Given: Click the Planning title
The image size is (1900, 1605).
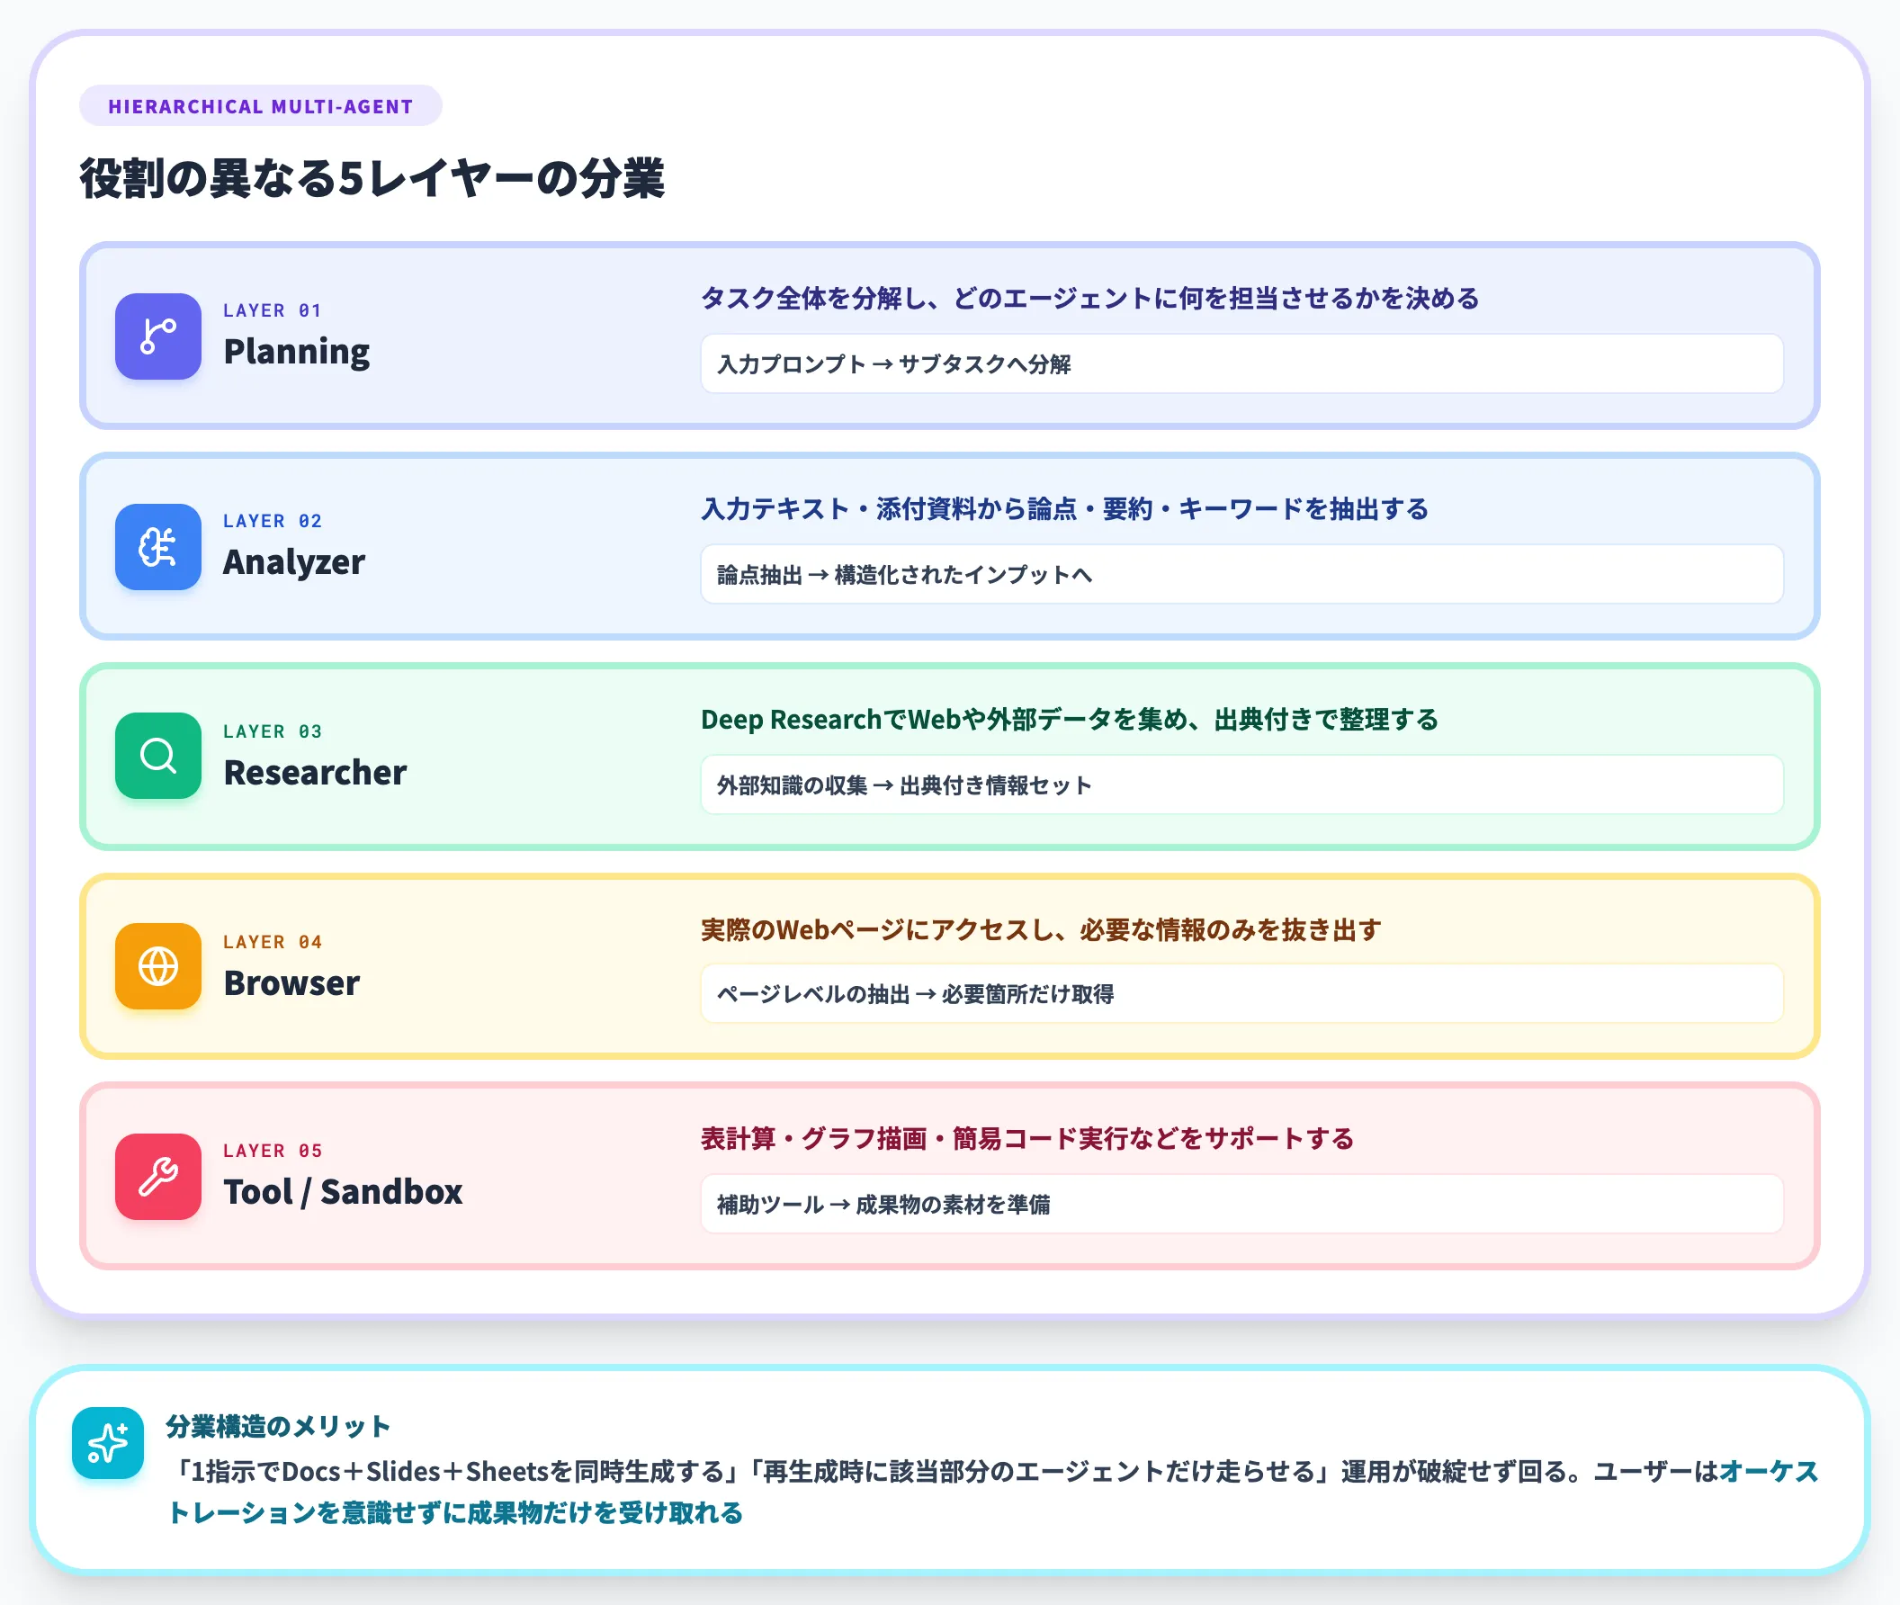Looking at the screenshot, I should (297, 352).
